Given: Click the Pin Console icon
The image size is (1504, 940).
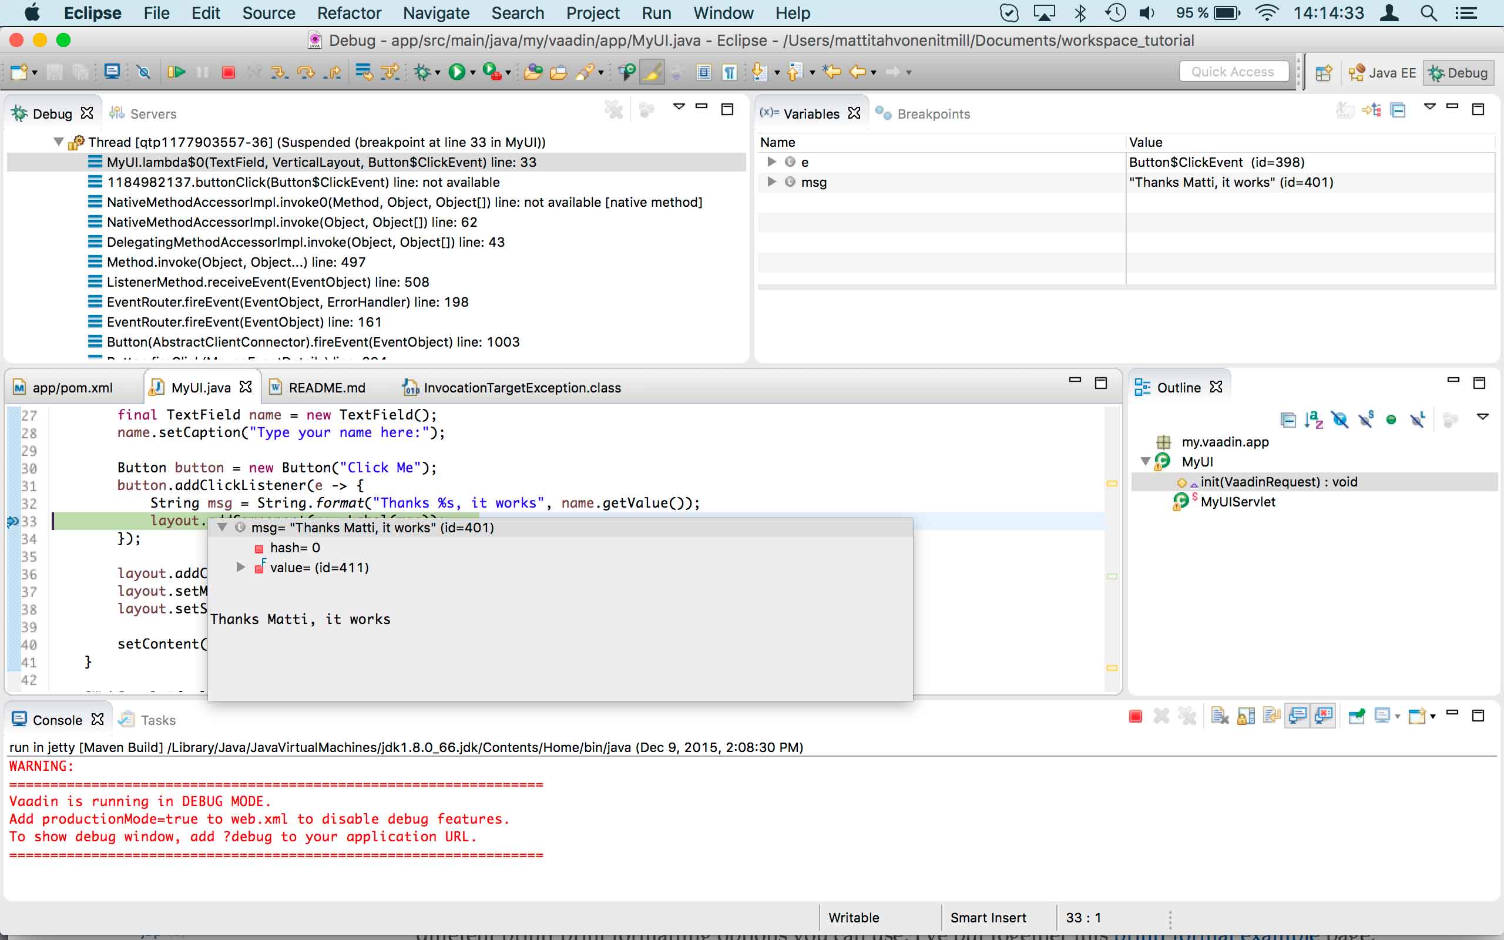Looking at the screenshot, I should 1357,716.
